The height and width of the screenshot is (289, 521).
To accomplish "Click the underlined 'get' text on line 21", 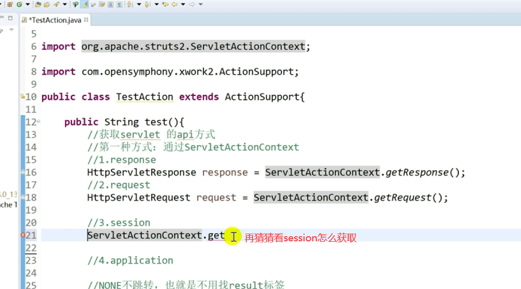I will coord(216,236).
